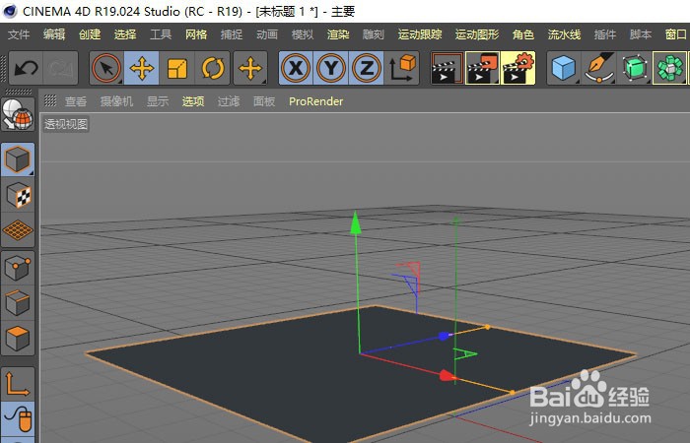Open the viewport 过滤 menu

229,101
